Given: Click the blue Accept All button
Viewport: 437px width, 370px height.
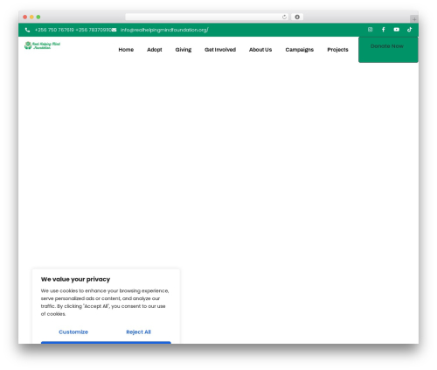Looking at the screenshot, I should [x=106, y=343].
